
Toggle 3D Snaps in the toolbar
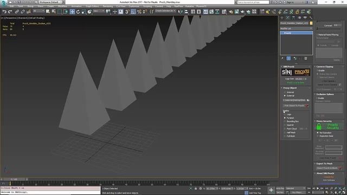click(x=127, y=11)
